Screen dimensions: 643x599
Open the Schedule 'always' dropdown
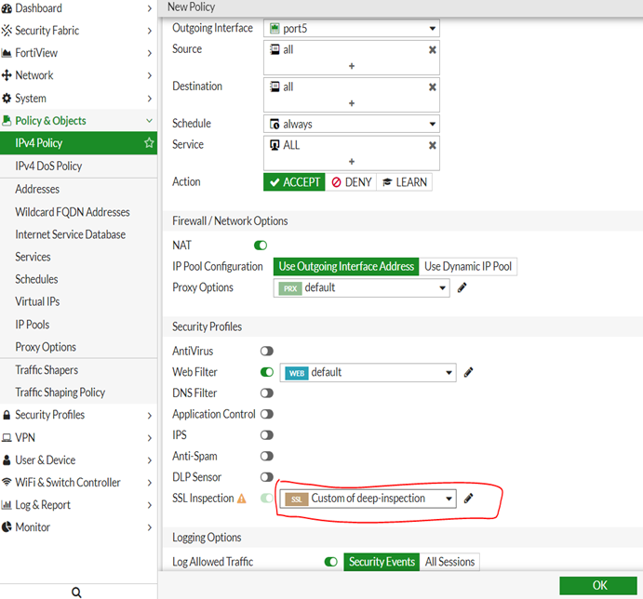point(352,124)
